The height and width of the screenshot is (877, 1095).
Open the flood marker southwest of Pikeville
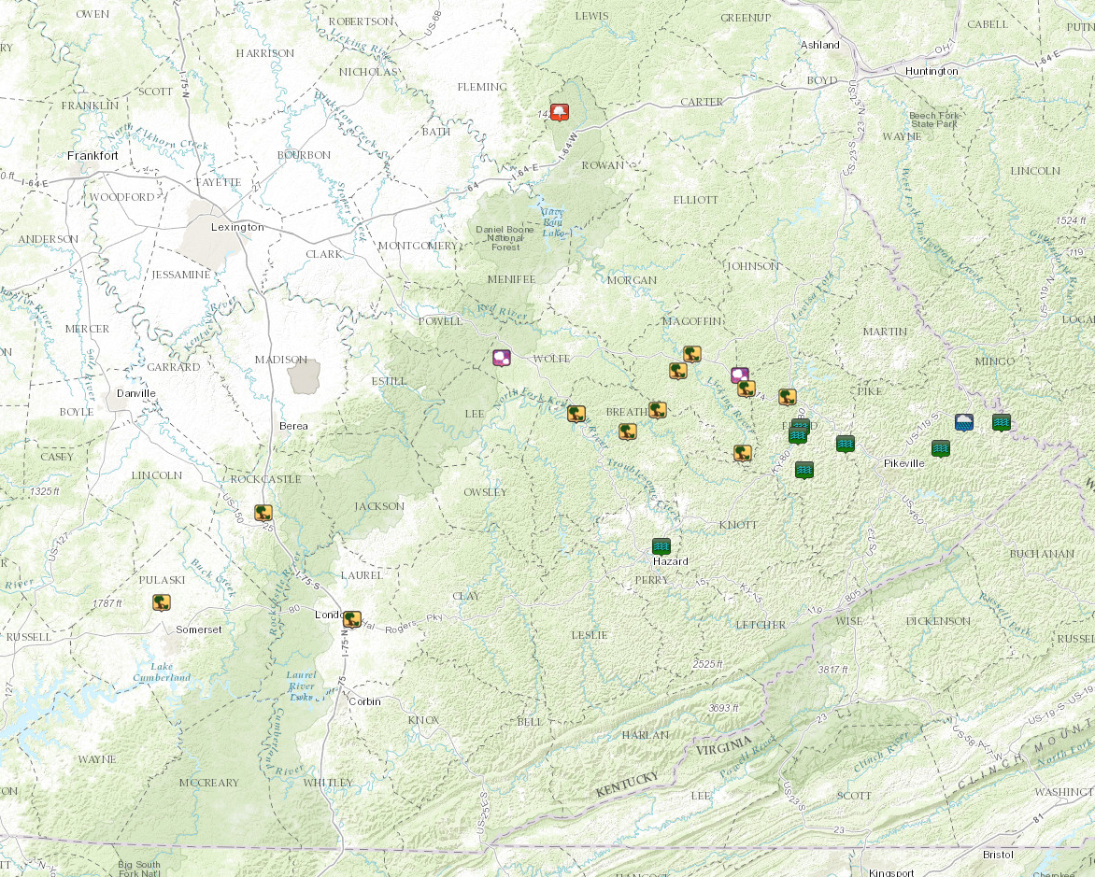coord(803,470)
